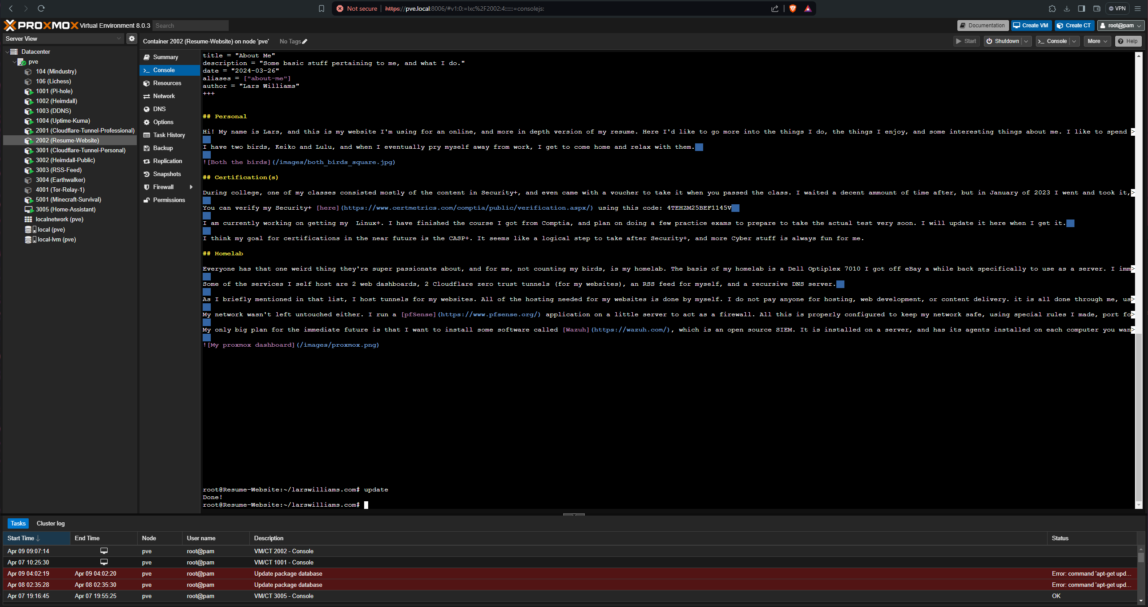Click the tasks list scroll down arrow
The width and height of the screenshot is (1148, 607).
click(x=1140, y=600)
